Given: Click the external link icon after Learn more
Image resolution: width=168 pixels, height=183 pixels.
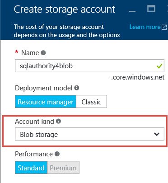Looking at the screenshot, I should [164, 27].
